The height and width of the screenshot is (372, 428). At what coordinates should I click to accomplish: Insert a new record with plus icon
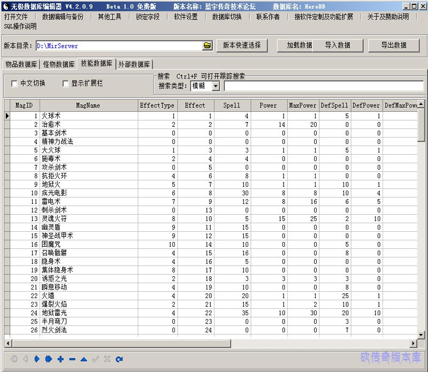pos(60,359)
